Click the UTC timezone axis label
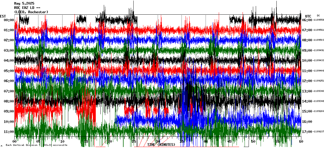Screen dimensions: 324x149 (308, 16)
